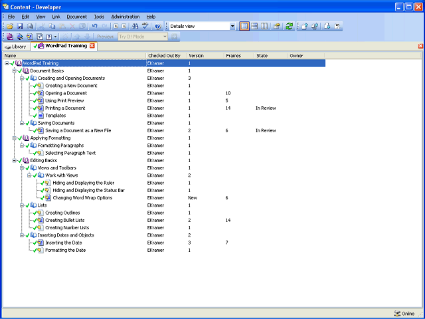Collapse Creating and Opening Documents node
This screenshot has width=425, height=319.
tap(22, 78)
